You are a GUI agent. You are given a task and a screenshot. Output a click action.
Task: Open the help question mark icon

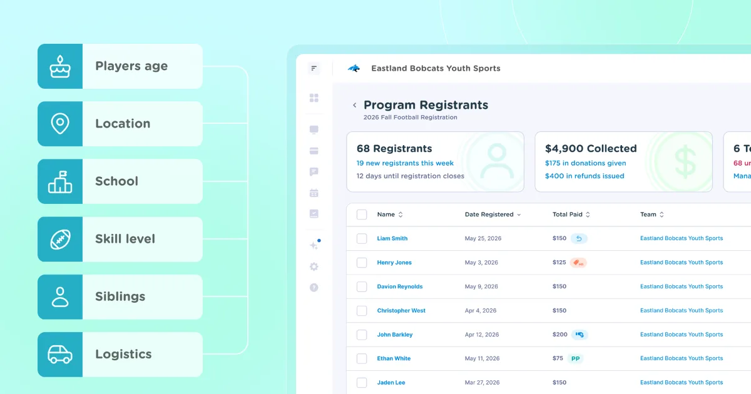coord(314,288)
